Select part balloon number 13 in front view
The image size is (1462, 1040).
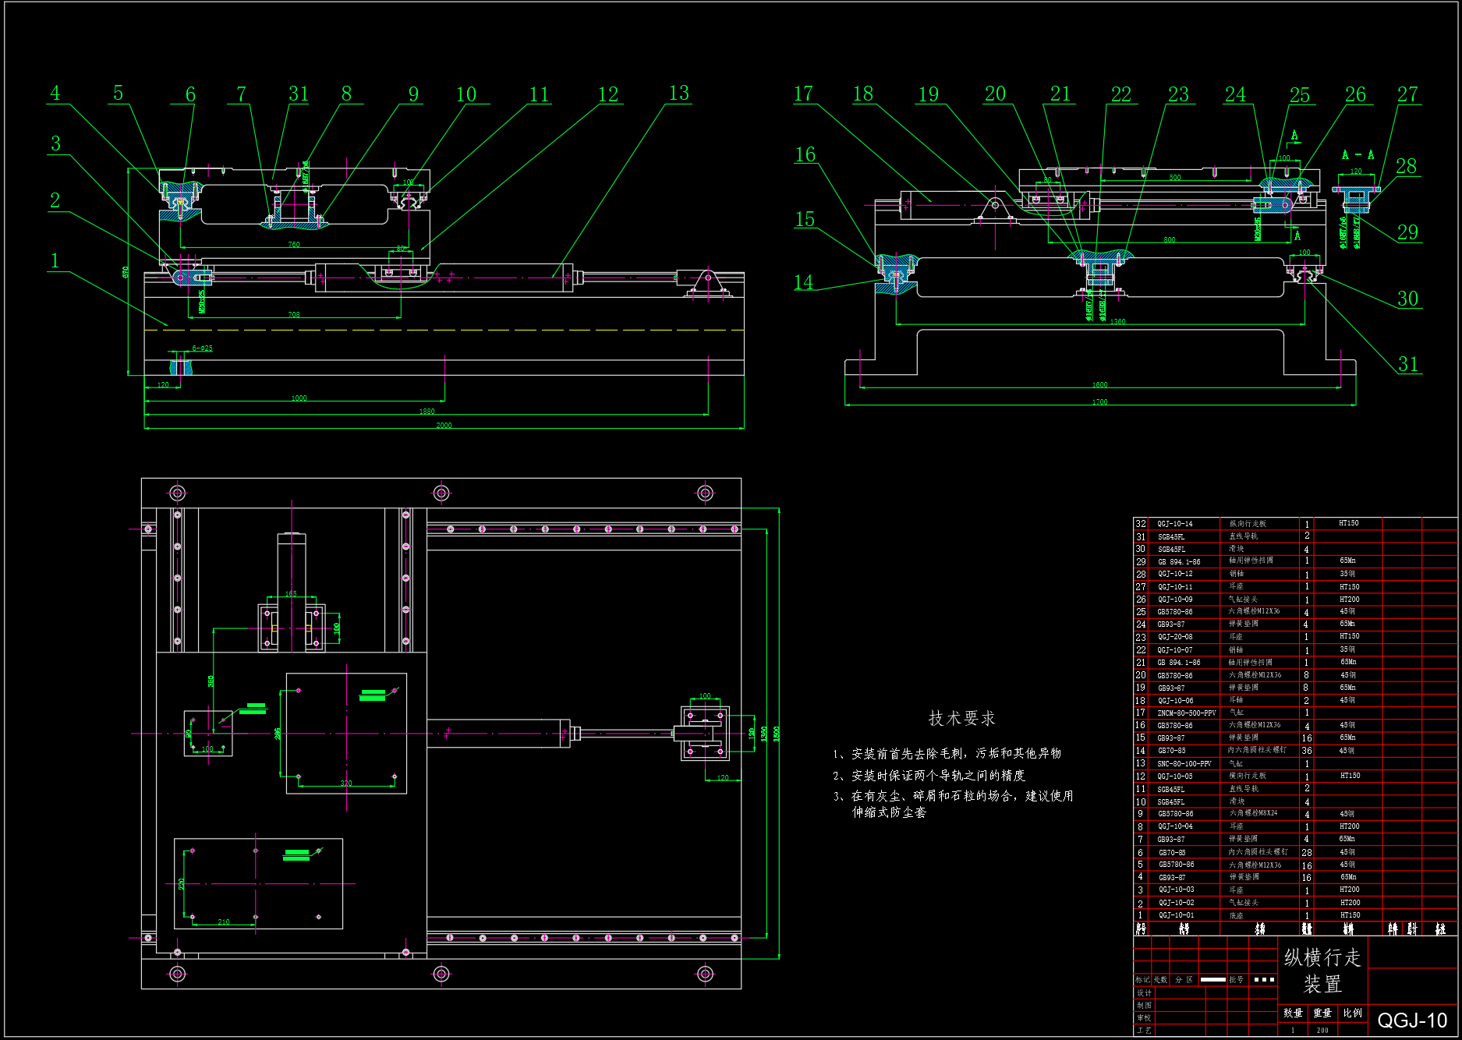coord(678,94)
